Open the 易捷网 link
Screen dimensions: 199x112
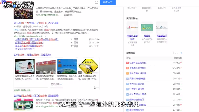click(147, 36)
